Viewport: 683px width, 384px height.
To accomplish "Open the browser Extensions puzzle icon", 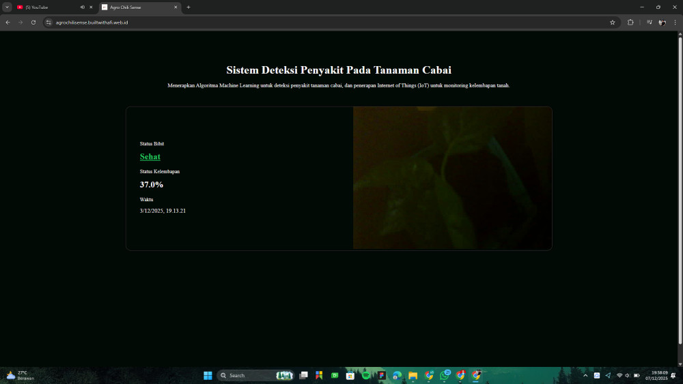I will pos(630,22).
